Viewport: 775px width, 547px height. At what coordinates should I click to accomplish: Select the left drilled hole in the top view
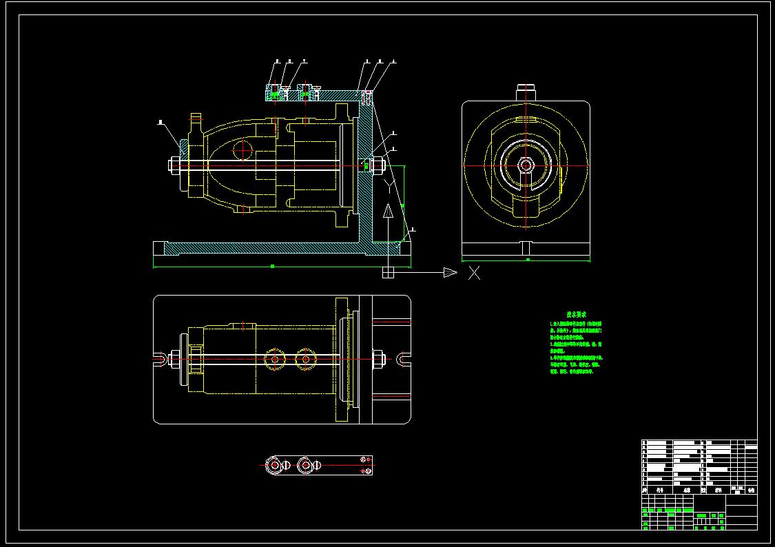(x=275, y=359)
